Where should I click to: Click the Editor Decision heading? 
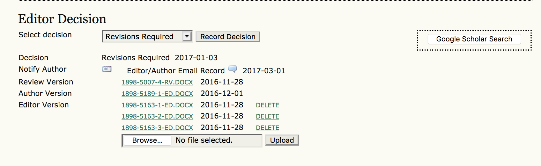[62, 19]
